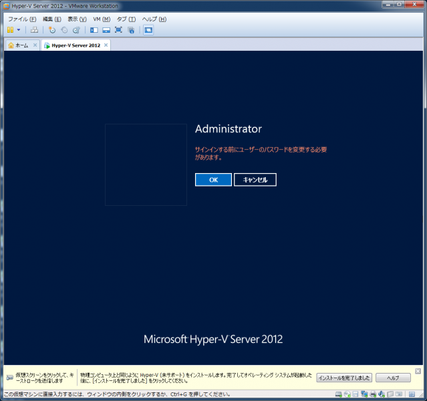
Task: Click the printer status bar icon
Action: (x=373, y=394)
